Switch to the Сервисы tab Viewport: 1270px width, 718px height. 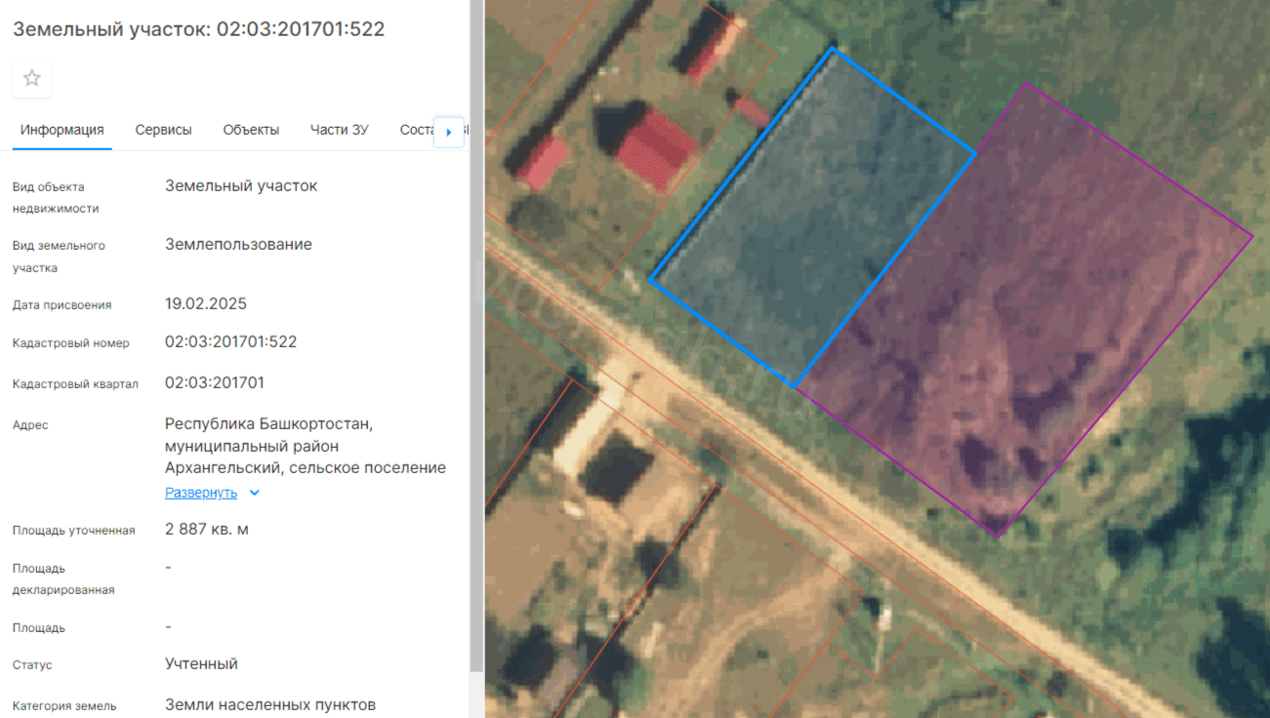click(163, 130)
